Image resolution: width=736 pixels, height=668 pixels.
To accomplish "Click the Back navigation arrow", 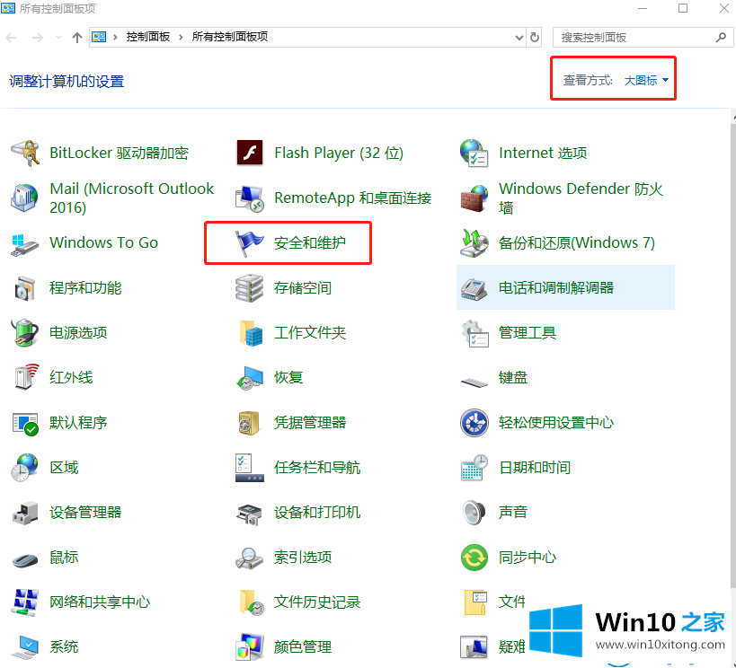I will 12,37.
